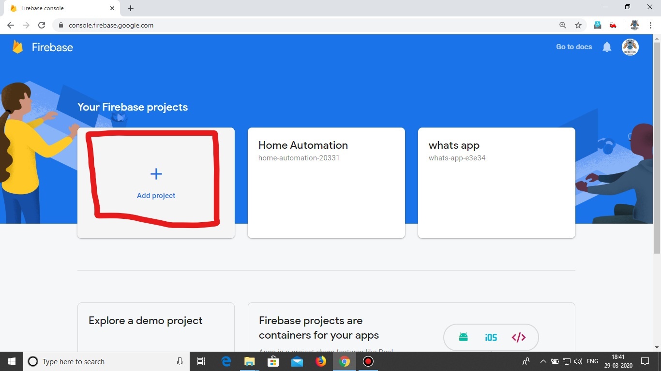Open Microsoft Store from taskbar
The image size is (661, 371).
tap(273, 361)
